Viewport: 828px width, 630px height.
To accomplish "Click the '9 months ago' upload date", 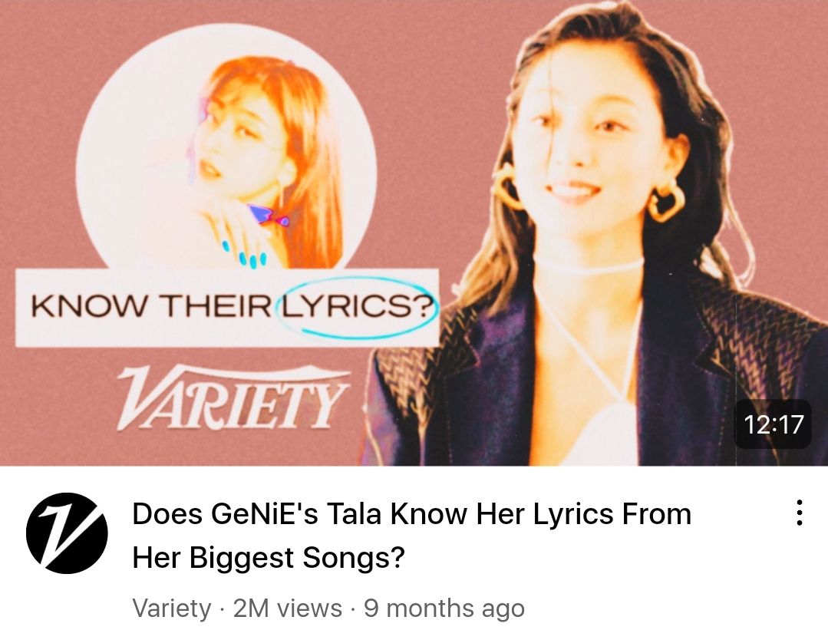I will point(444,608).
